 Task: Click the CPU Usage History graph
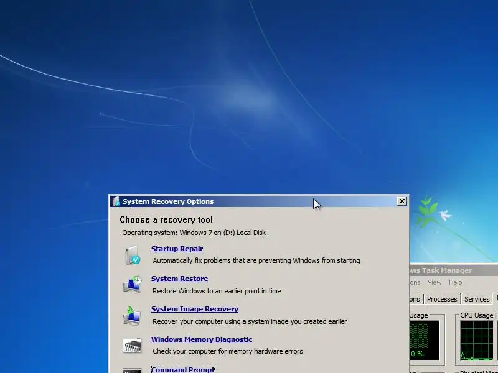(477, 340)
